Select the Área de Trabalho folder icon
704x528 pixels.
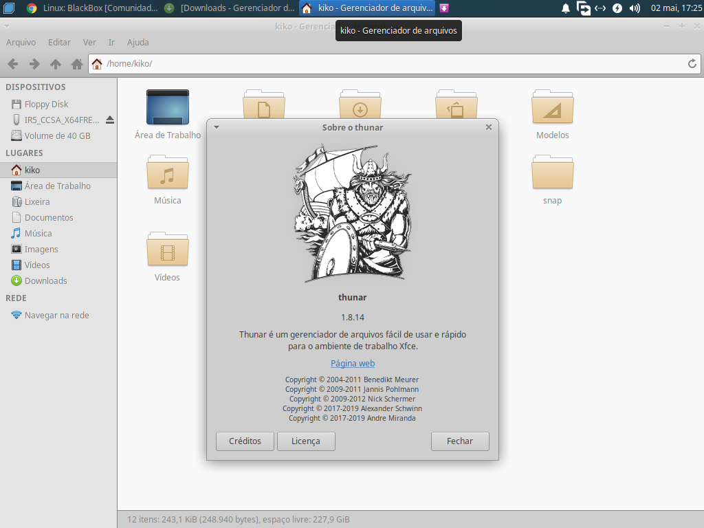(x=168, y=107)
